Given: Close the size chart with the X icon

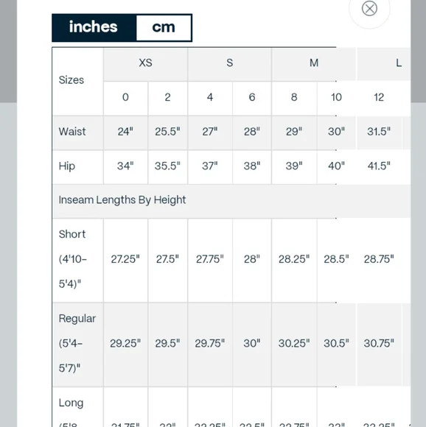Looking at the screenshot, I should (x=369, y=8).
